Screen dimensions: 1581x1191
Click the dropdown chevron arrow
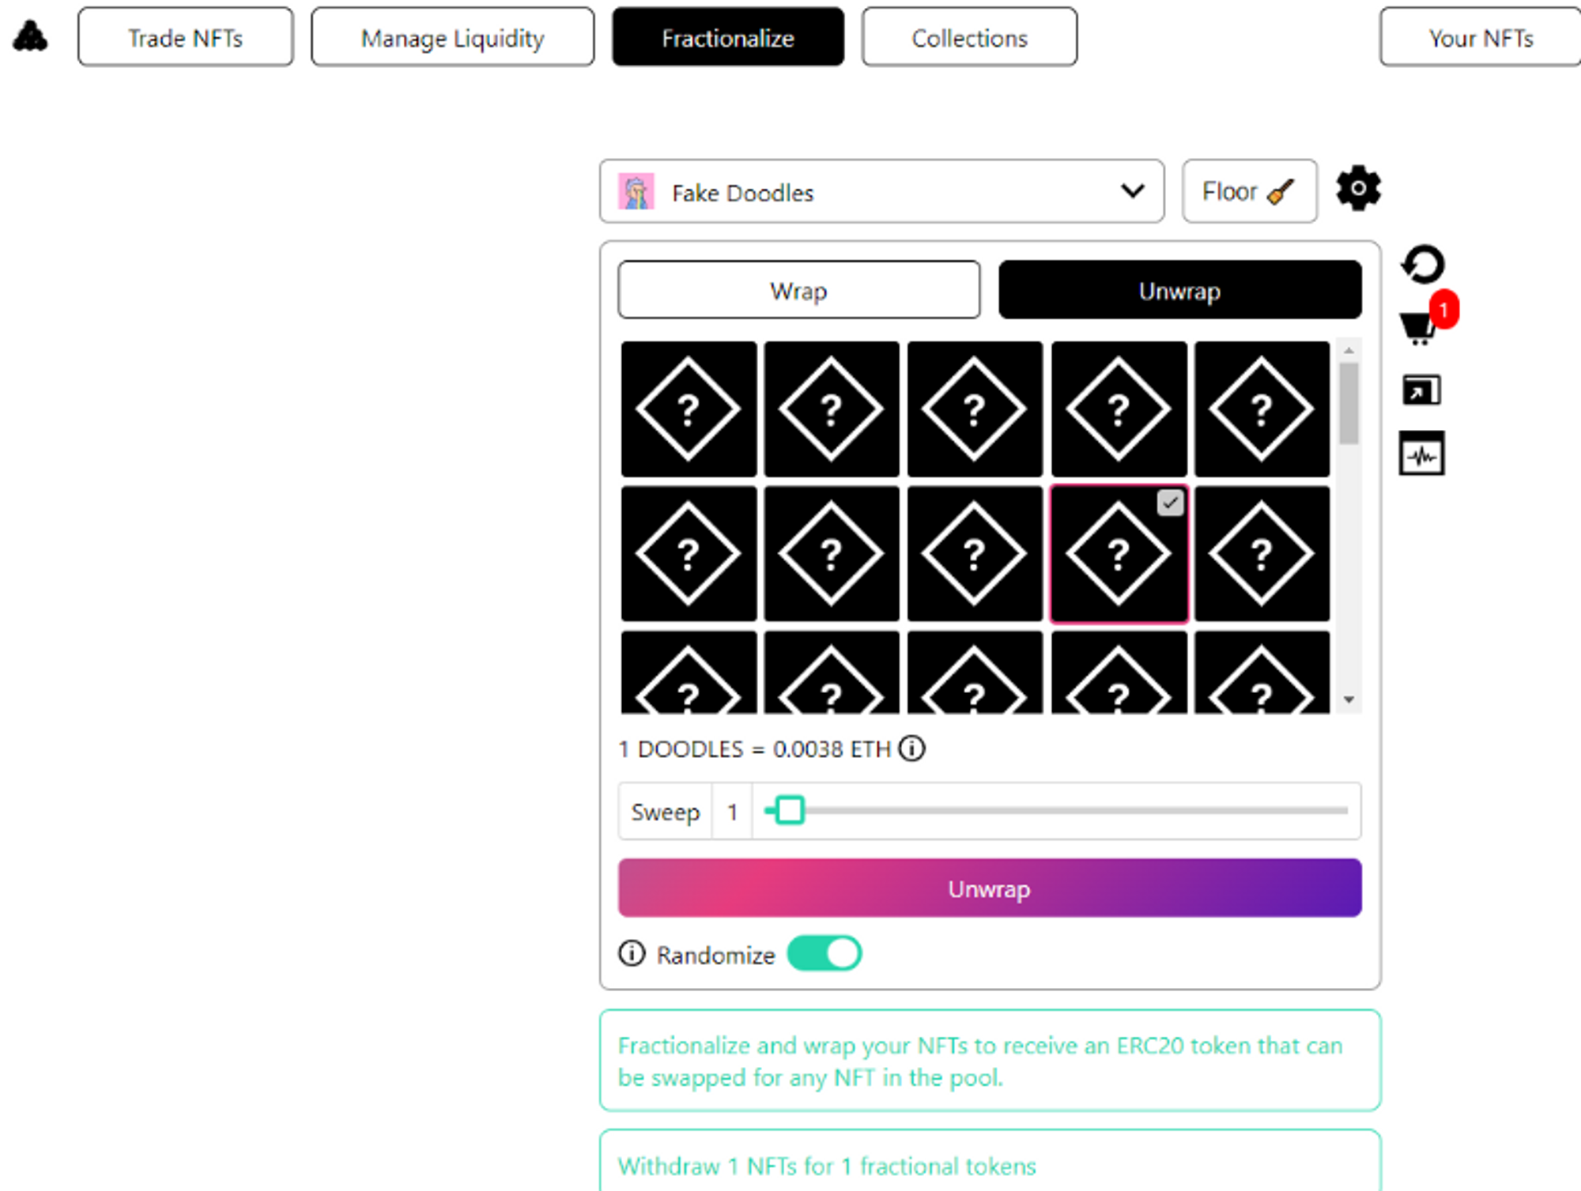coord(1132,191)
